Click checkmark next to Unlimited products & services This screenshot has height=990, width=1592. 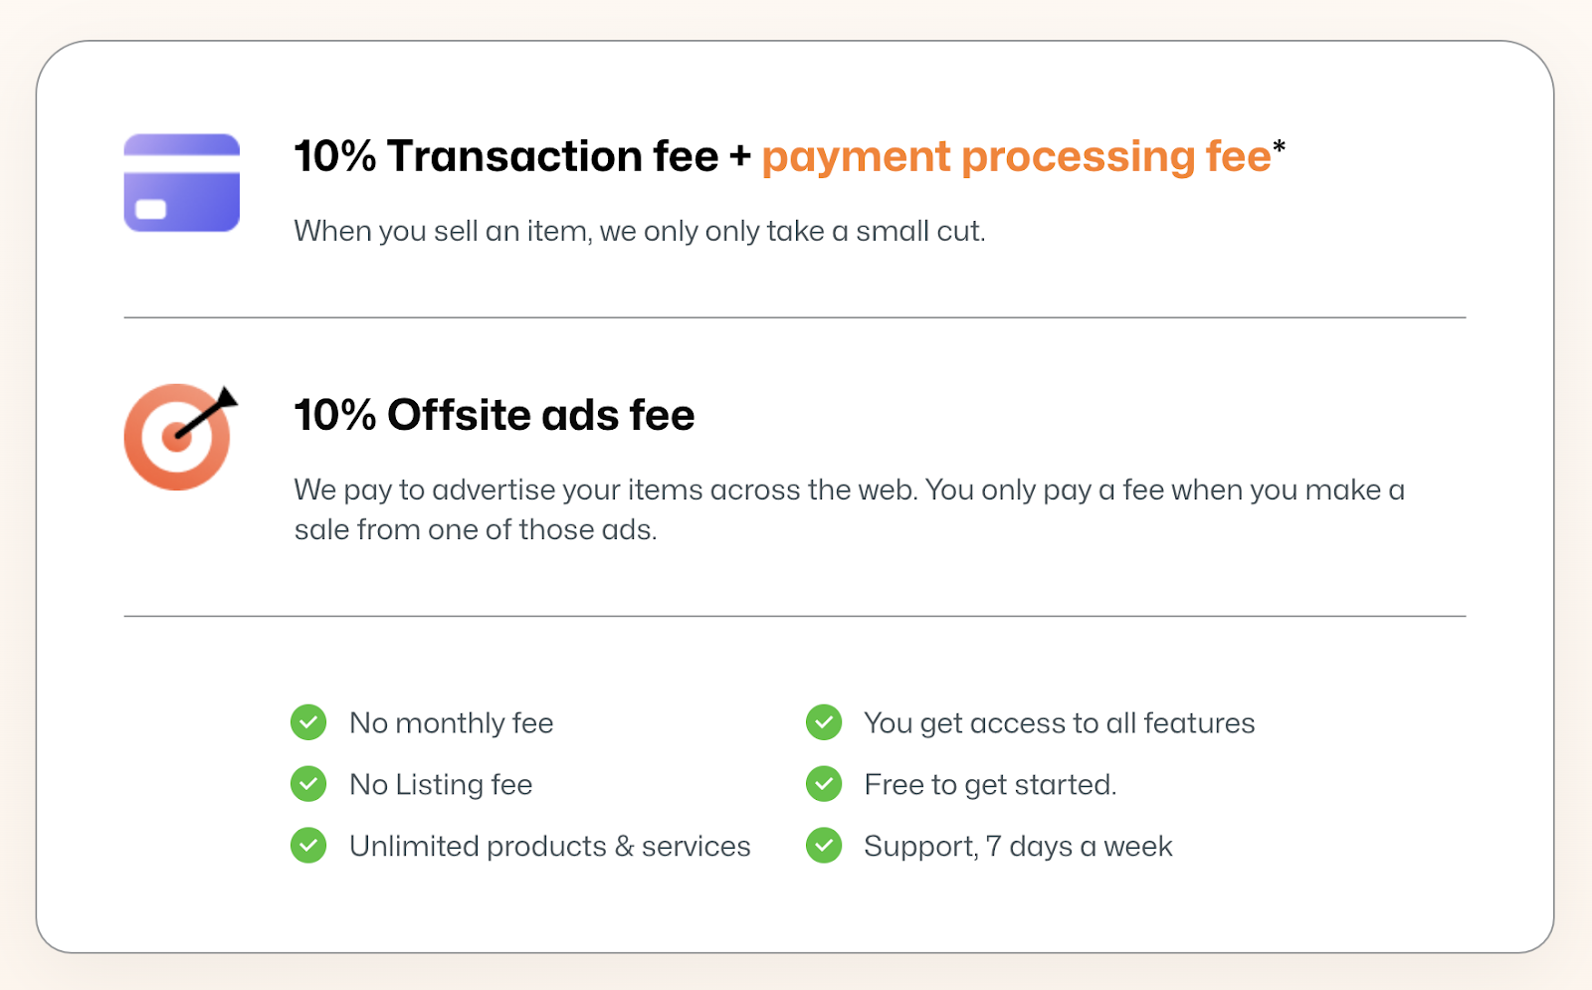tap(308, 846)
